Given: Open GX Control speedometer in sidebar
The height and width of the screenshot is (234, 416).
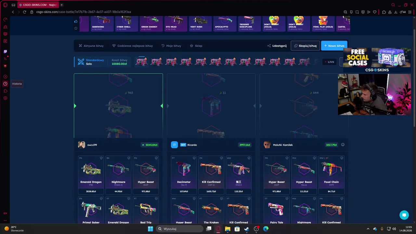Looking at the screenshot, I should coord(5,19).
